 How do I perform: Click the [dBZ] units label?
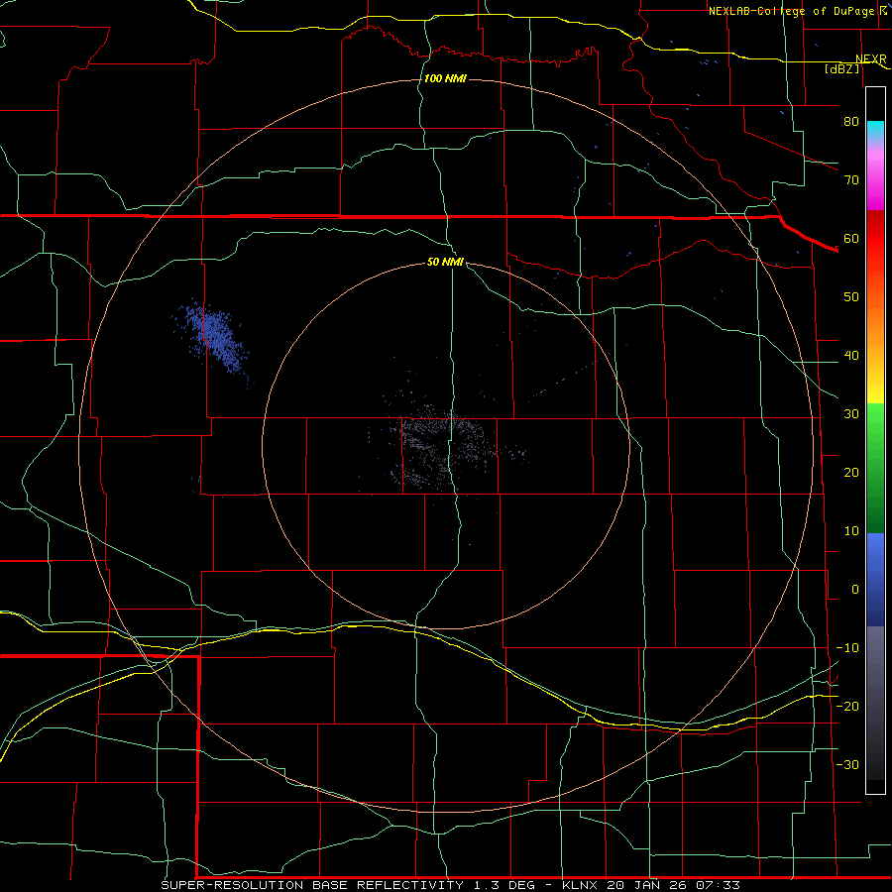[841, 68]
